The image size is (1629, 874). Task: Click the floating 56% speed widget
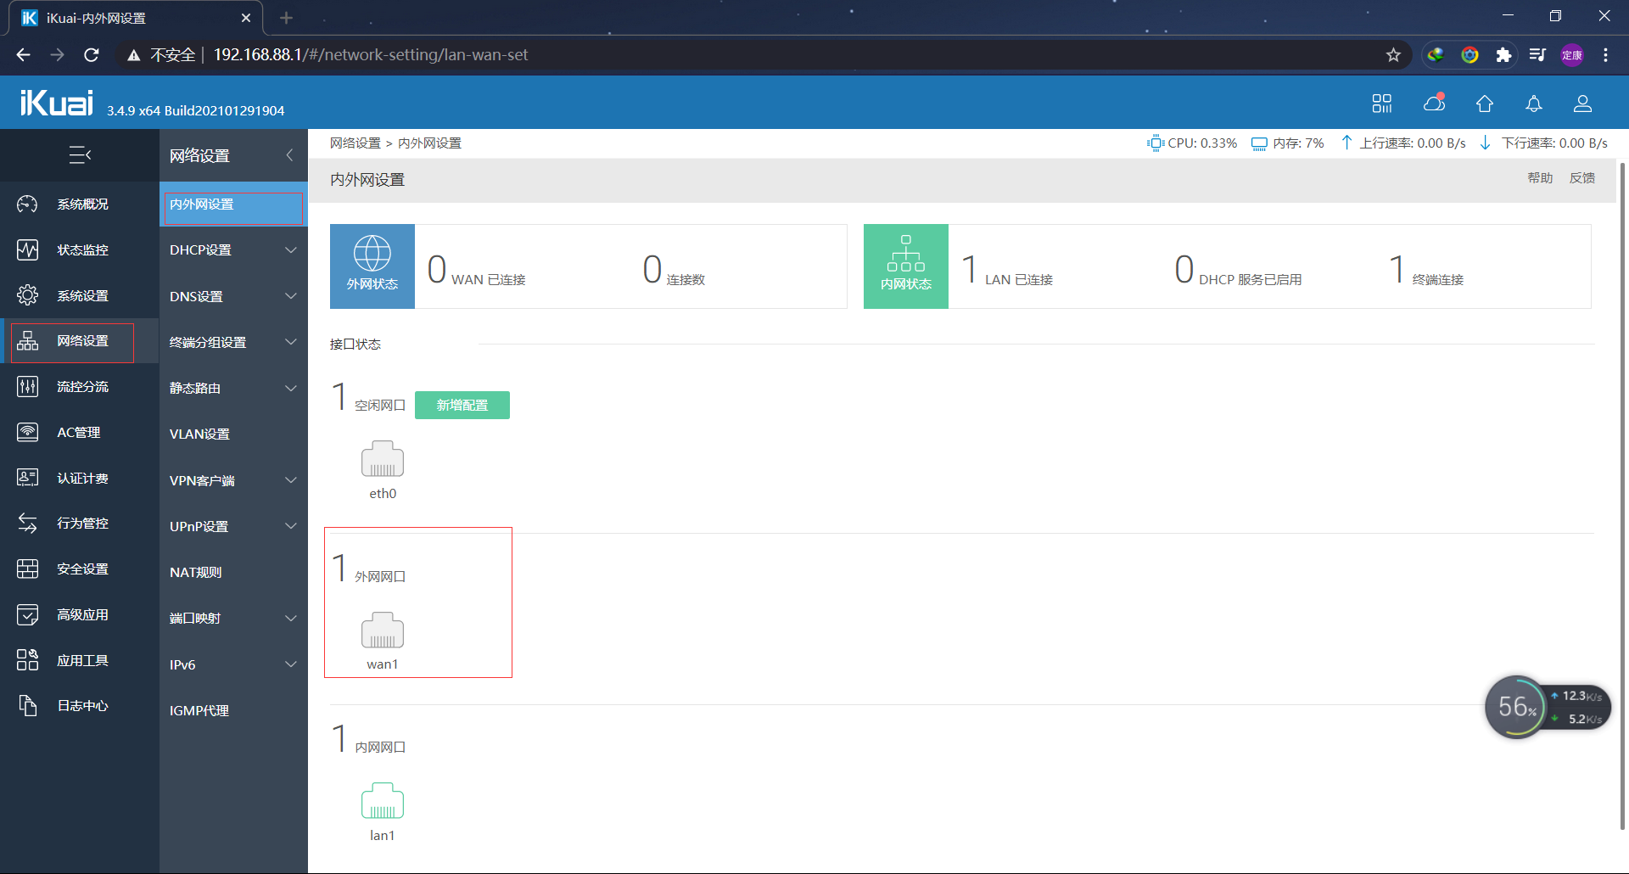tap(1547, 707)
